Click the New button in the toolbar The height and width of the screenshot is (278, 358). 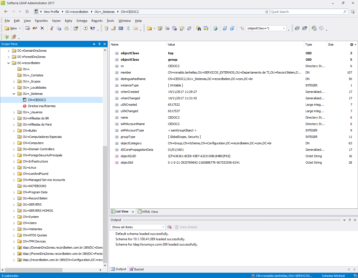coord(11,28)
